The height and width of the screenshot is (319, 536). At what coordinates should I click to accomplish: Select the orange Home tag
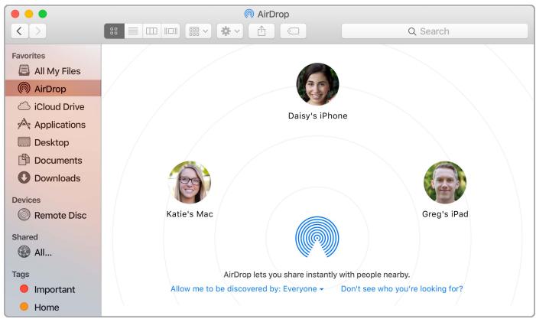pyautogui.click(x=54, y=307)
